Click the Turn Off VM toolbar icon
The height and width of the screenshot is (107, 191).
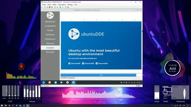(x=47, y=7)
